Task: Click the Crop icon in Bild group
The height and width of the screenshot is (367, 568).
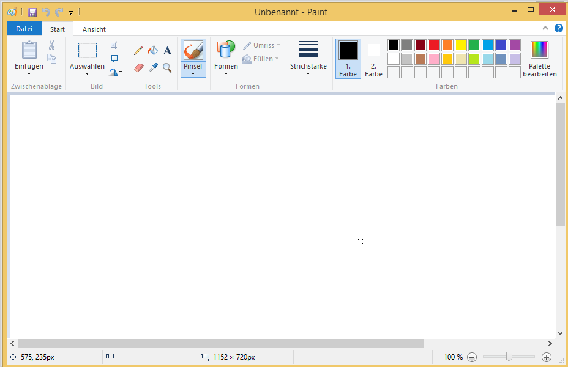Action: (113, 45)
